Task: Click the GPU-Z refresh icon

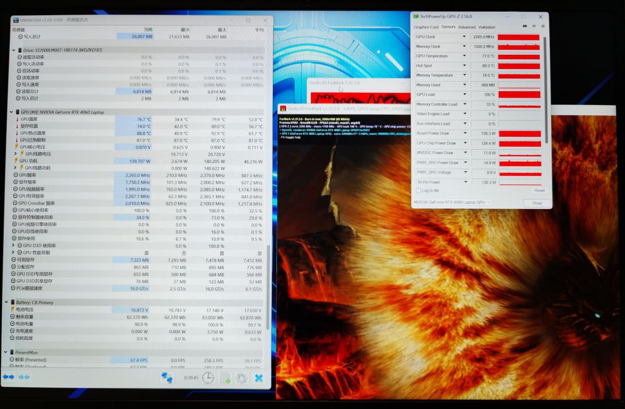Action: (x=534, y=27)
